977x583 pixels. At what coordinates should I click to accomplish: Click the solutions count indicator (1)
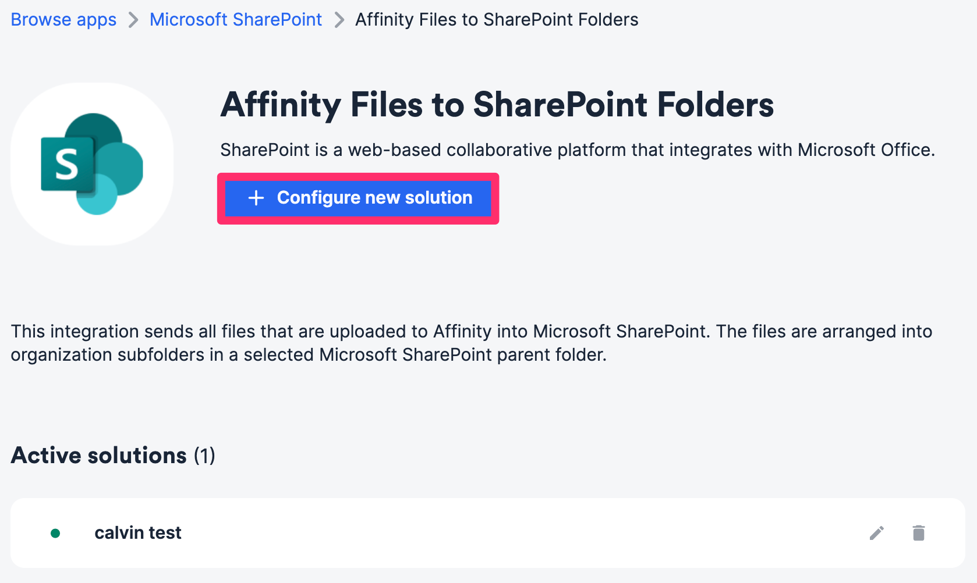coord(205,456)
